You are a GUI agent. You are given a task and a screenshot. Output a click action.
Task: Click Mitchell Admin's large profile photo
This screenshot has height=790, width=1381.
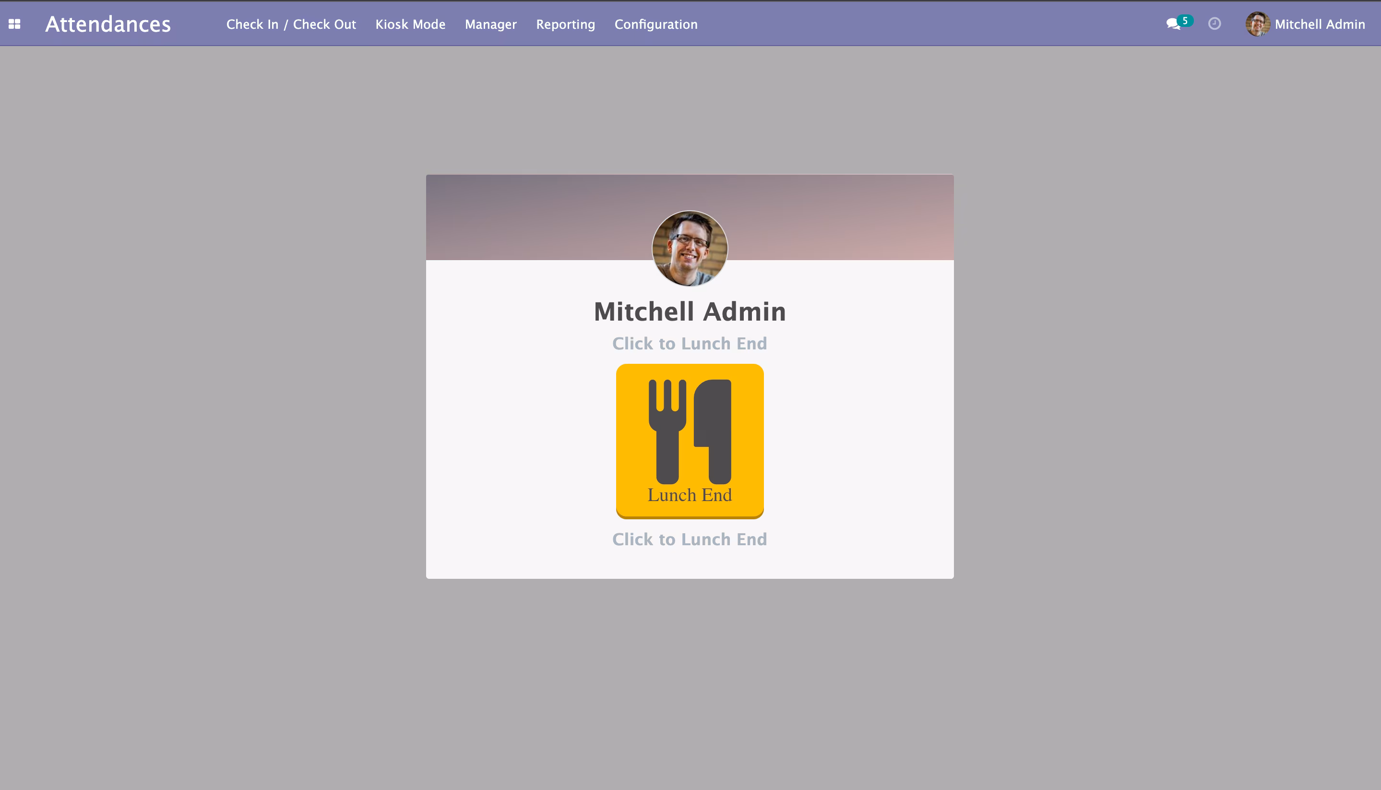(x=690, y=249)
